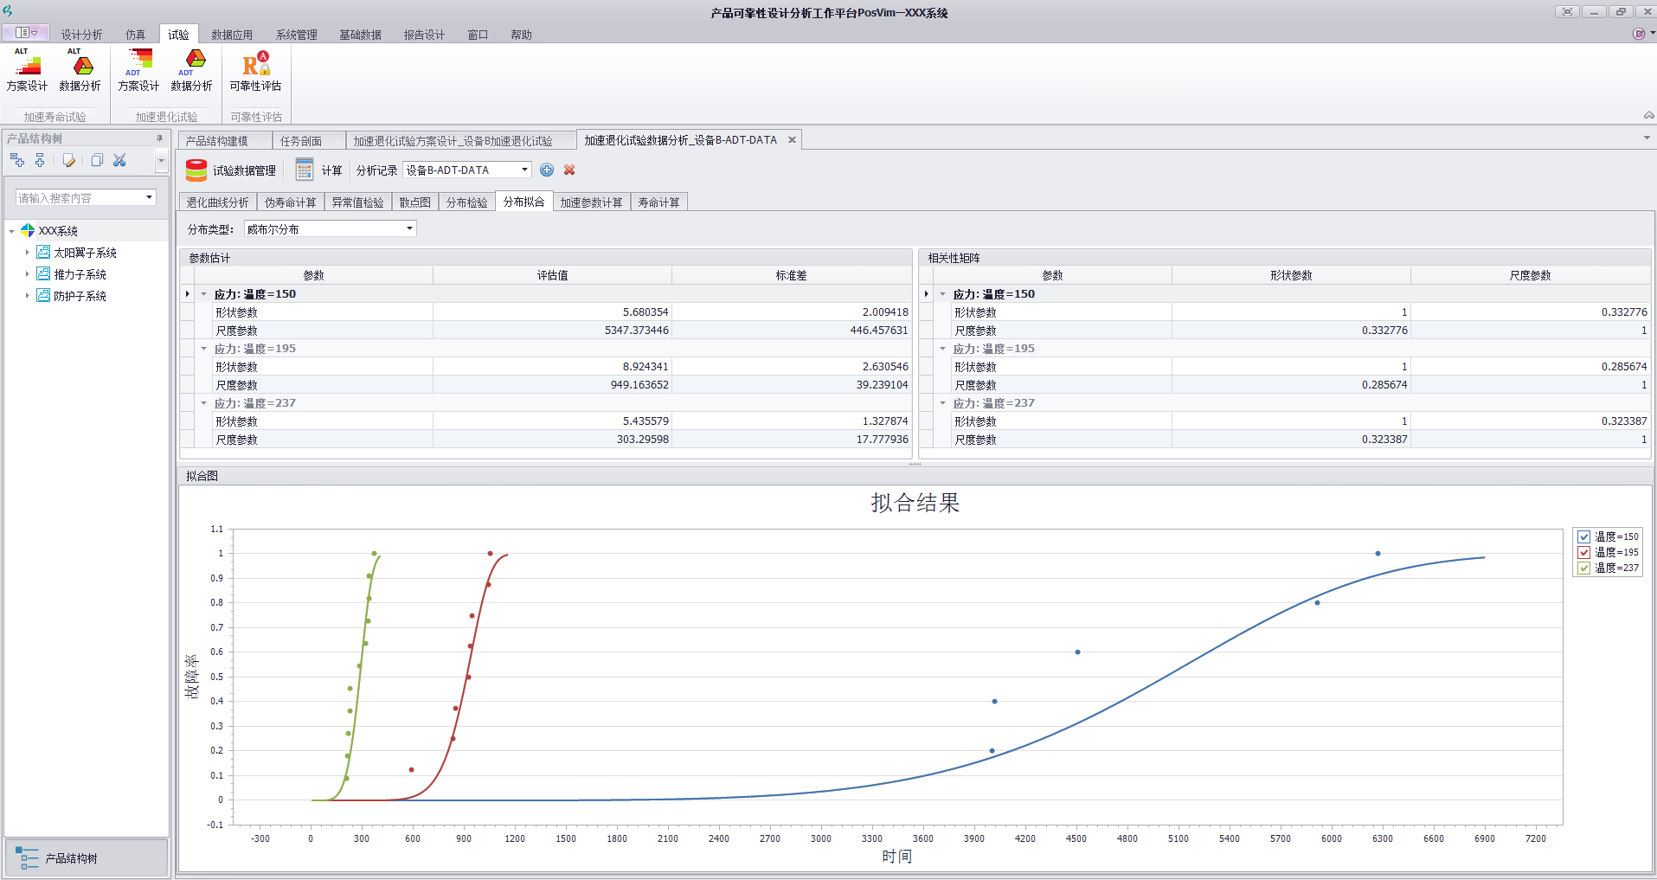Open 加速退化试验方案设计_设备B document tab
Image resolution: width=1657 pixels, height=880 pixels.
tap(461, 141)
